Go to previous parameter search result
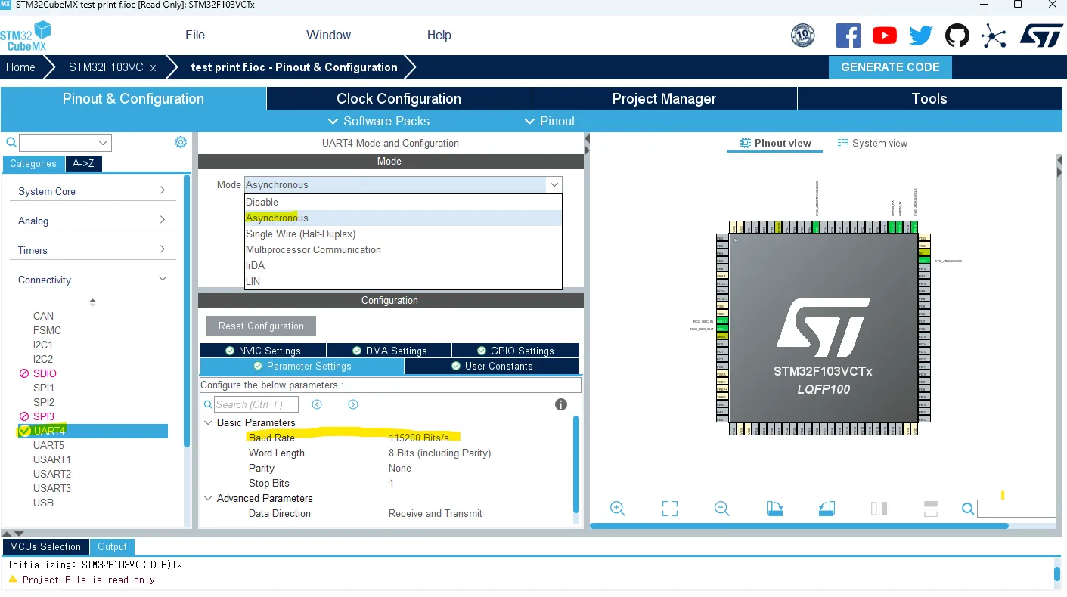Screen dimensions: 1067x597 [x=317, y=404]
